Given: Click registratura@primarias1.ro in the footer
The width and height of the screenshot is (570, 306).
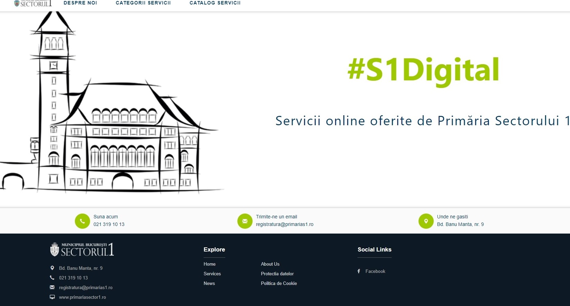Looking at the screenshot, I should point(86,287).
